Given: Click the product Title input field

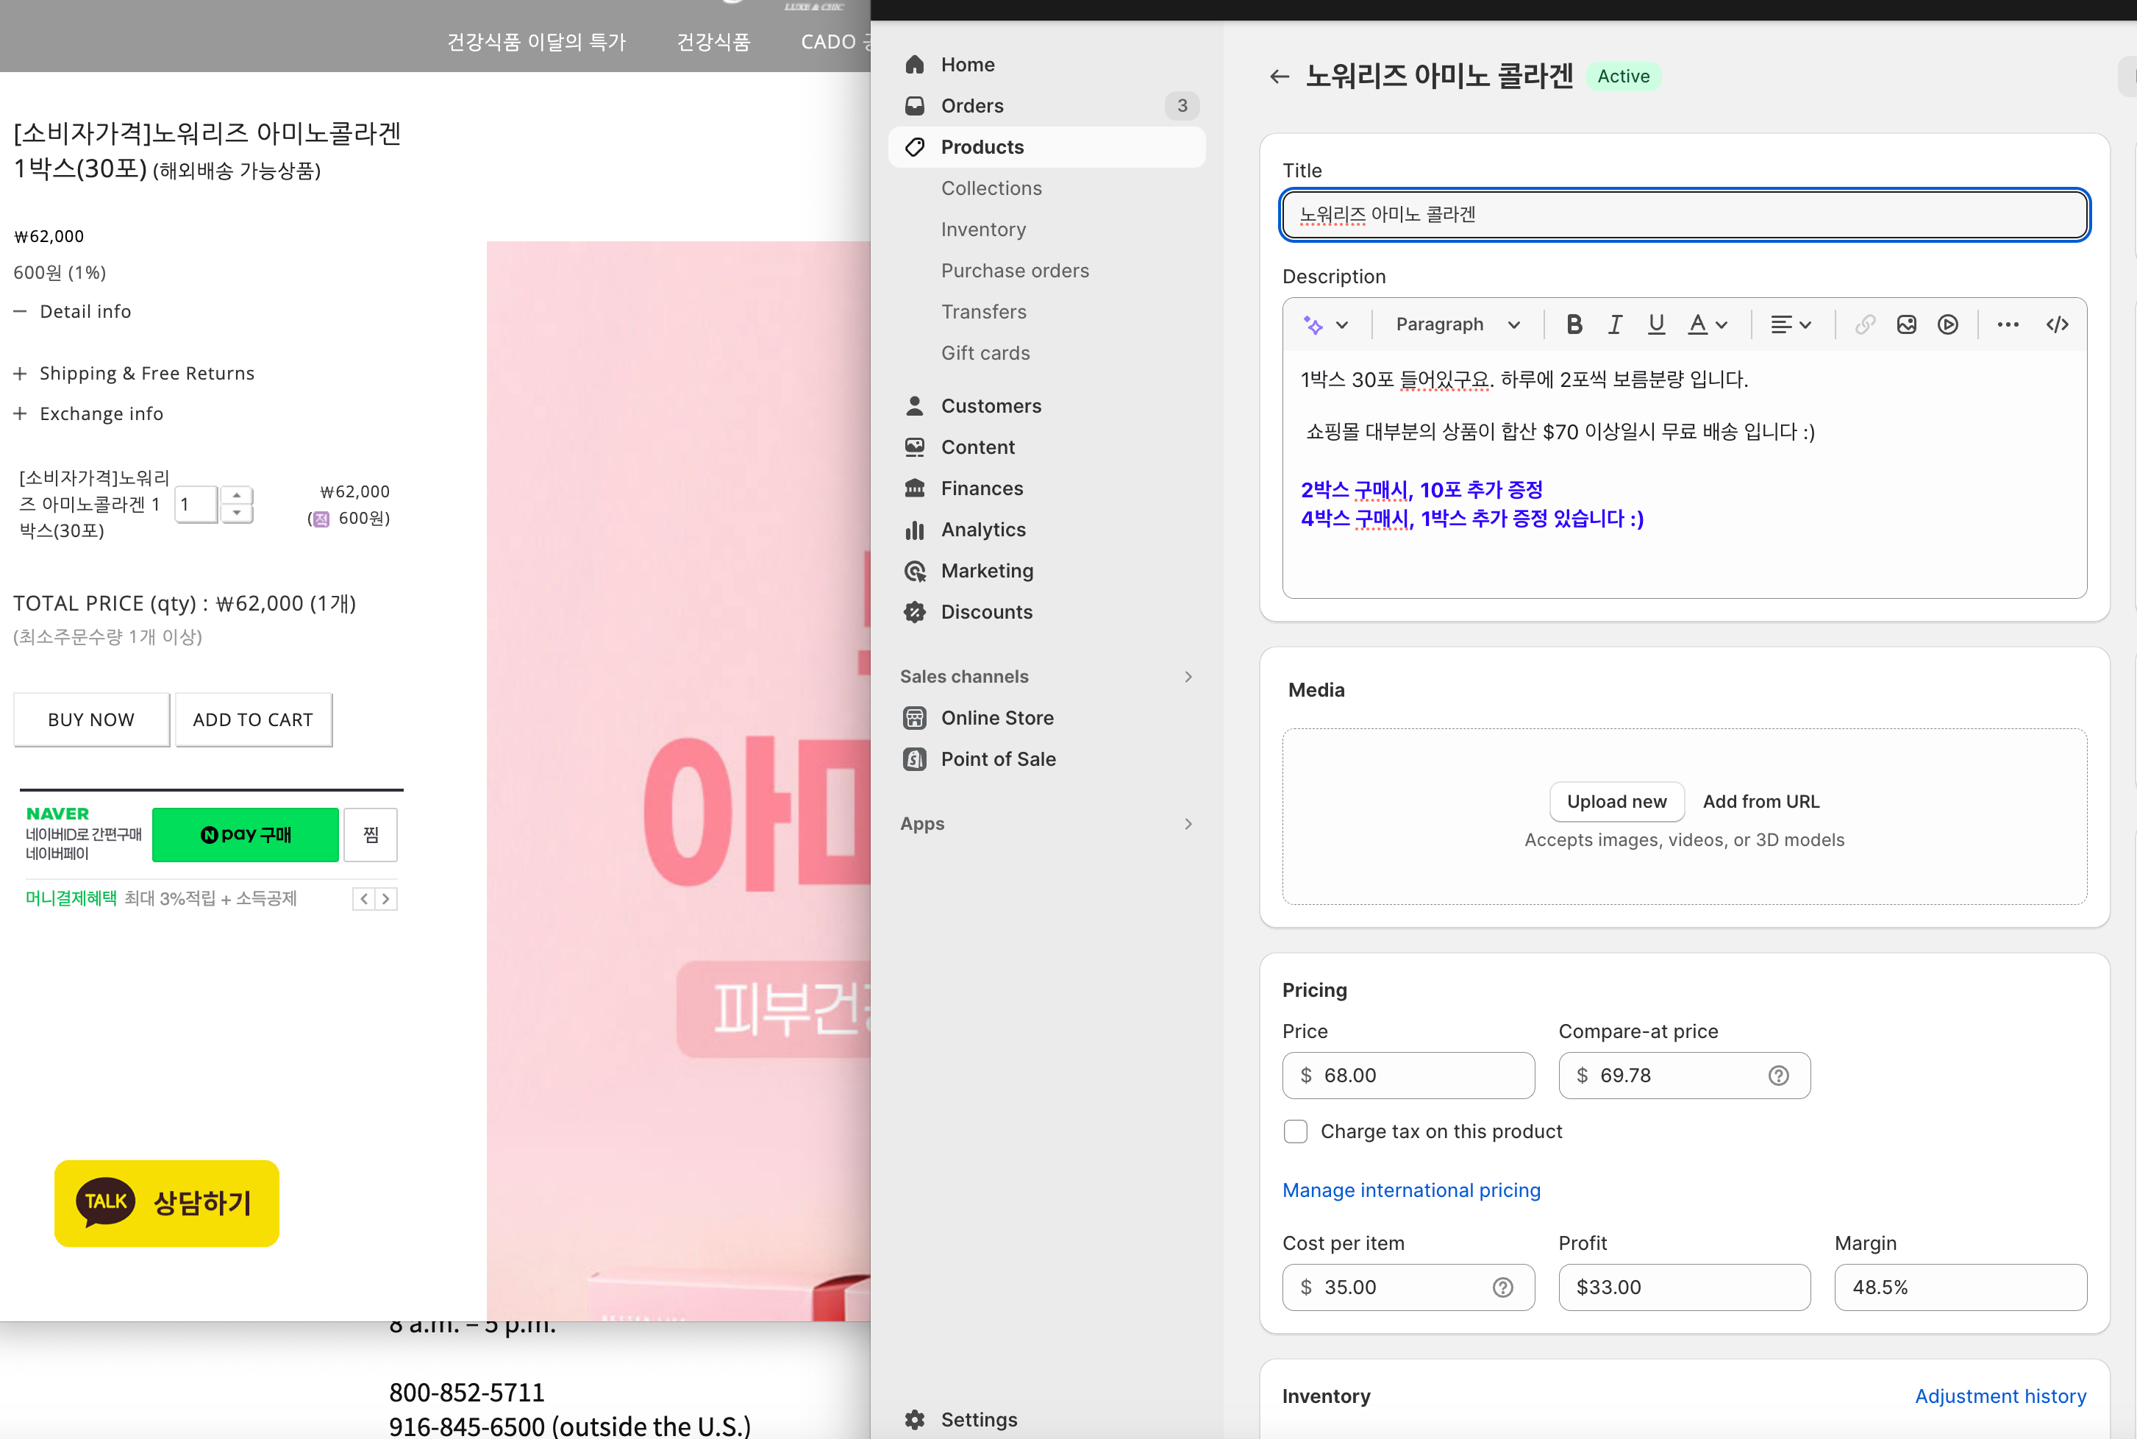Looking at the screenshot, I should (x=1684, y=215).
